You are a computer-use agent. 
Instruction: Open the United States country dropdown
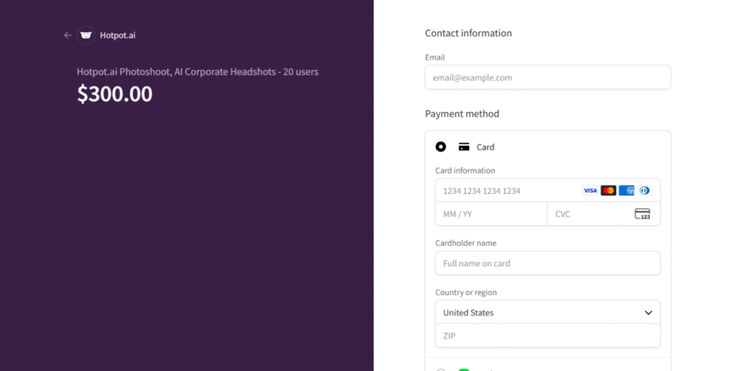[548, 312]
